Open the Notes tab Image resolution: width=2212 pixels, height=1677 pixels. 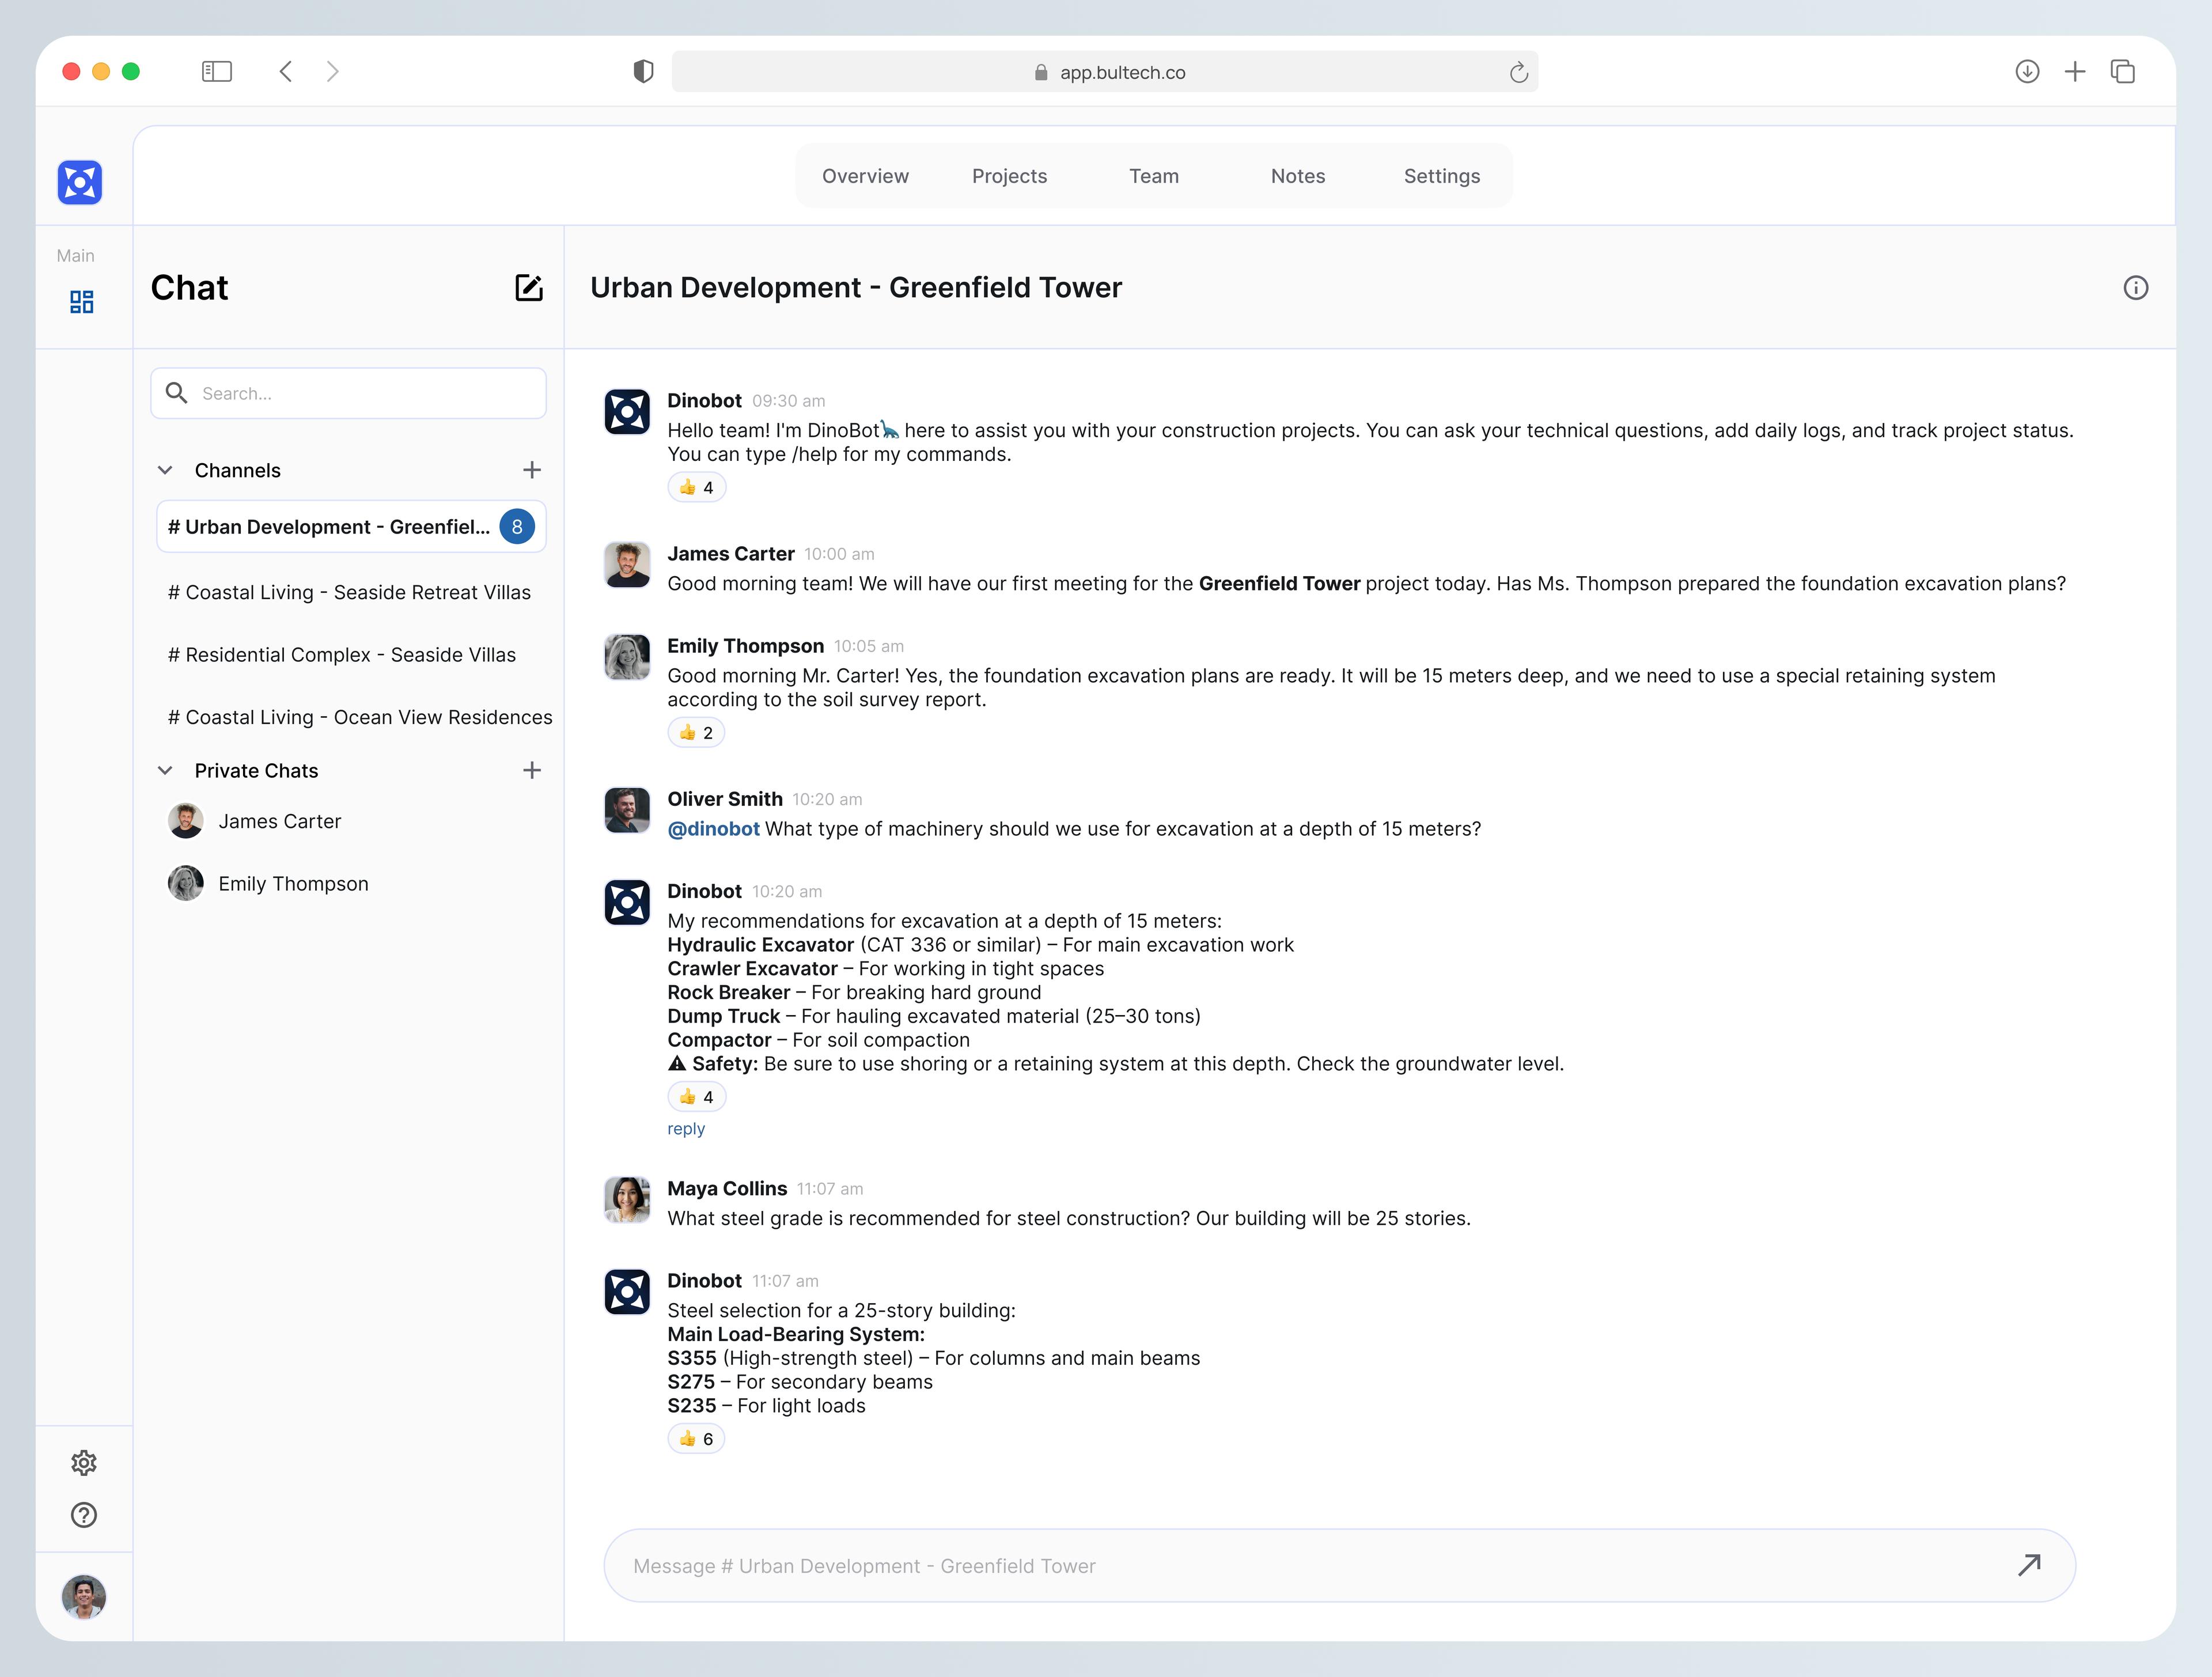click(1297, 175)
